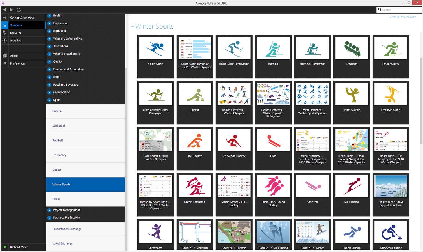Click the About info icon

click(x=5, y=56)
